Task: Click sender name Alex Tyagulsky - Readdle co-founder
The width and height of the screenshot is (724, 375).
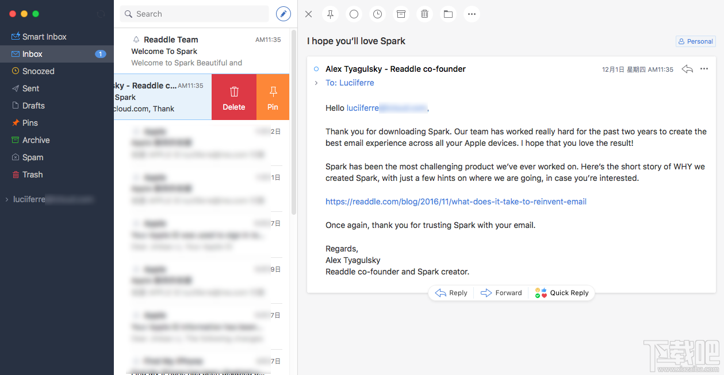Action: 396,69
